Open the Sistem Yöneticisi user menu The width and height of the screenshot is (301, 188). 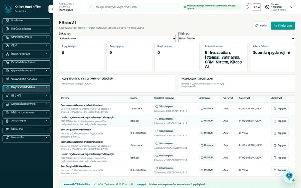279,7
